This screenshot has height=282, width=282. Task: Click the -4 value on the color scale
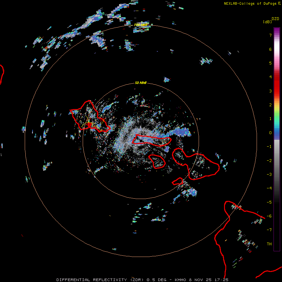coord(269,188)
